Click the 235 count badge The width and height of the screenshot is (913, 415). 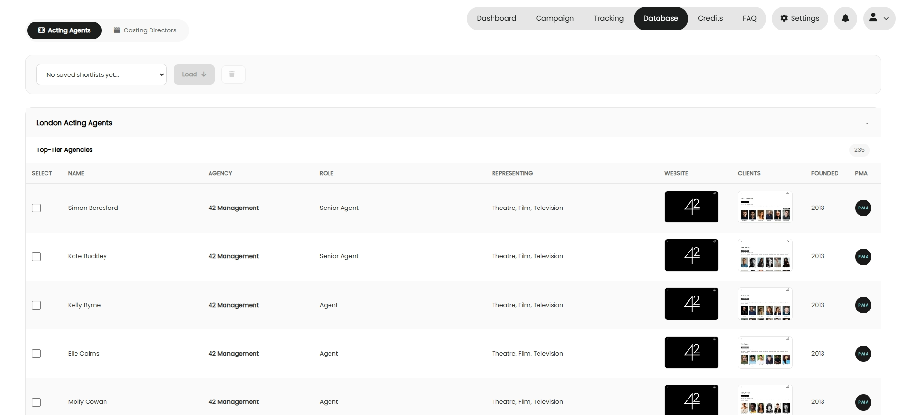[x=859, y=150]
